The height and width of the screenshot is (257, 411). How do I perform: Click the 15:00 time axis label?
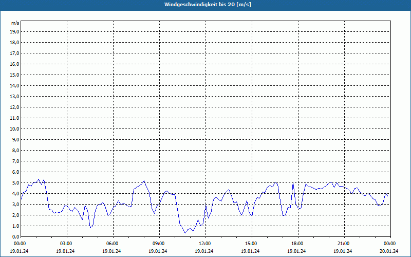pyautogui.click(x=252, y=244)
